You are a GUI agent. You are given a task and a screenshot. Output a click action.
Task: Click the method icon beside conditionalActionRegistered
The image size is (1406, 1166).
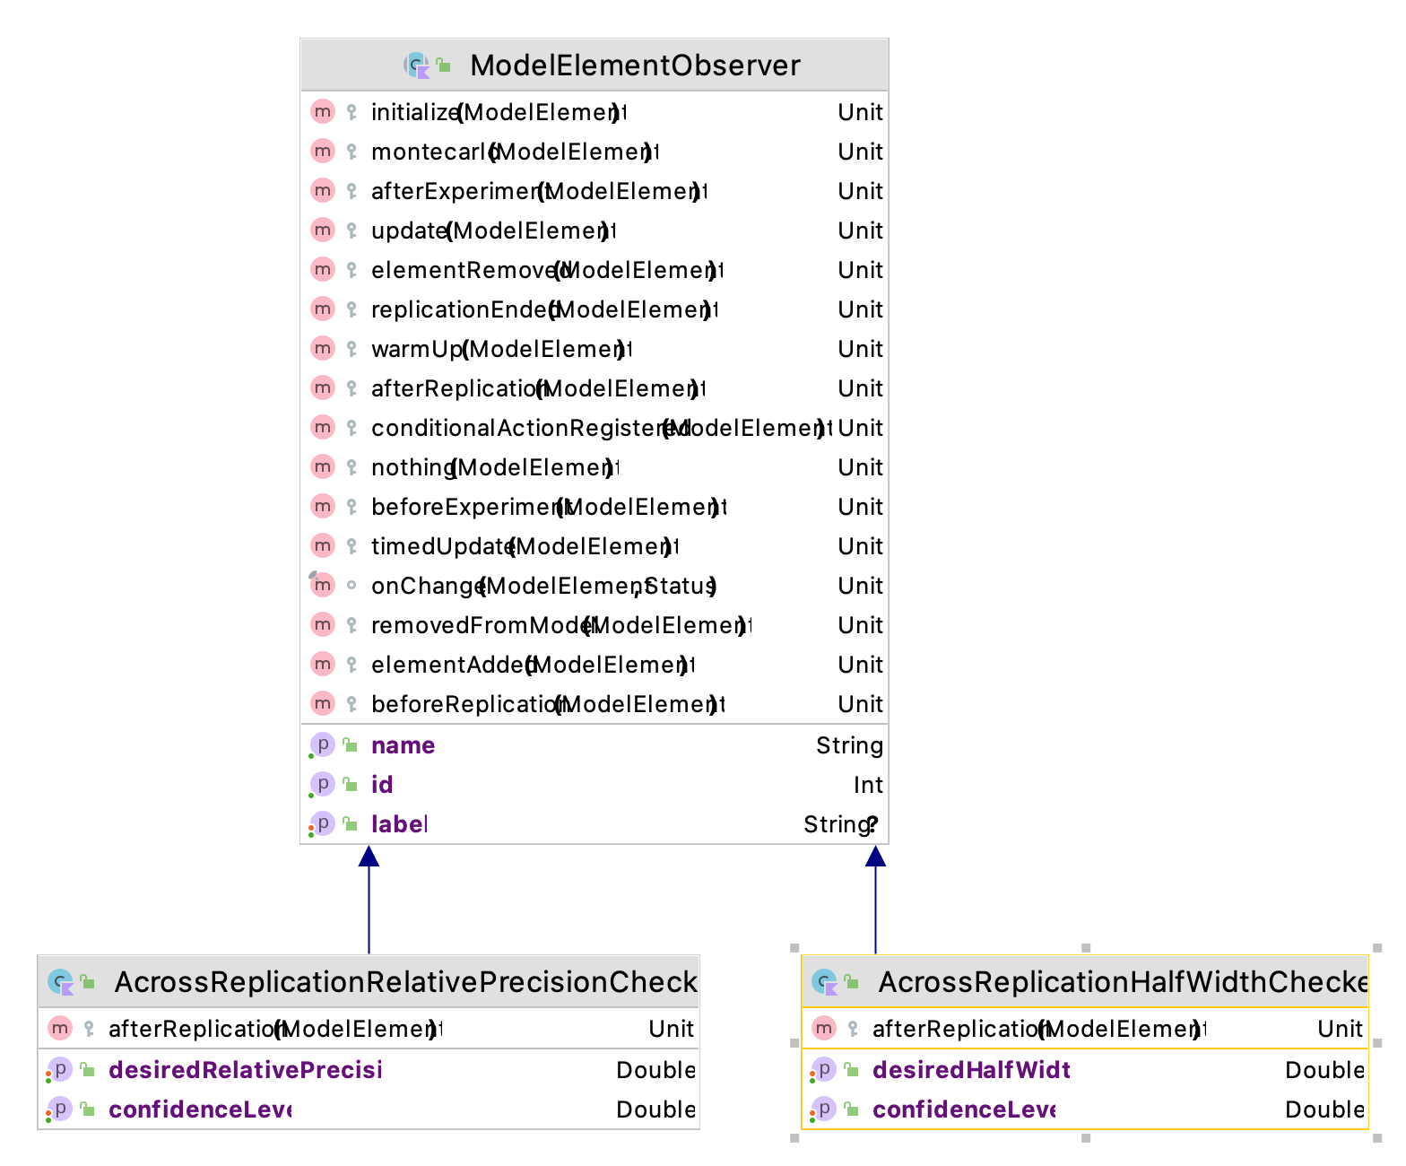323,427
